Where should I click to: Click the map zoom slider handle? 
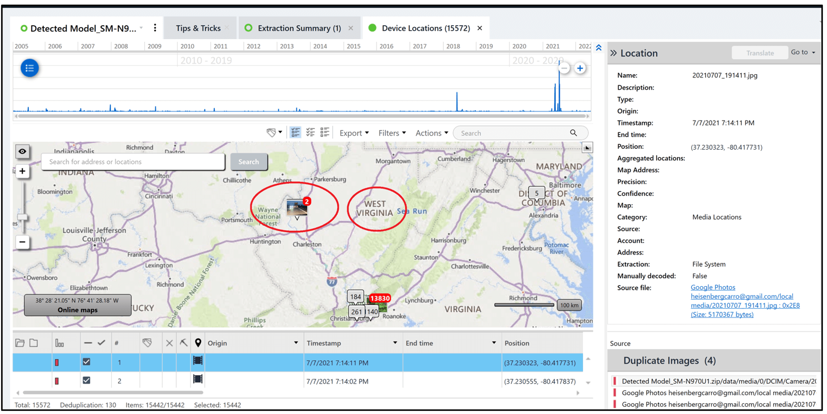(22, 217)
